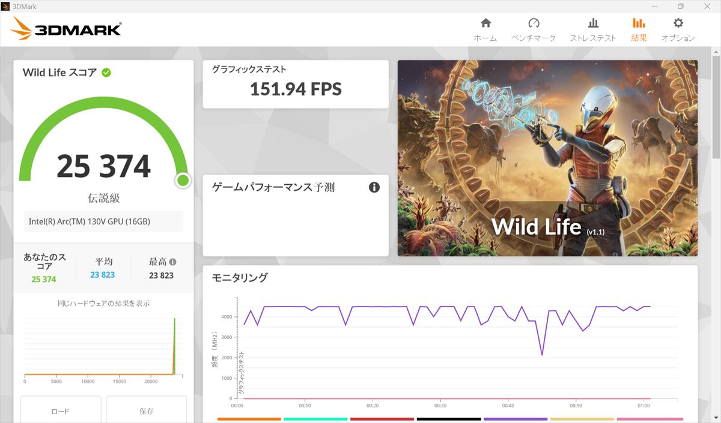
Task: Click the turquoise legend swatch below the chart
Action: [x=315, y=419]
